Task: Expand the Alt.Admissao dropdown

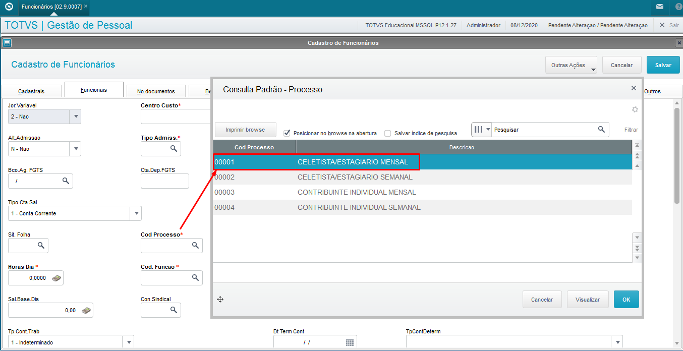Action: pos(75,149)
